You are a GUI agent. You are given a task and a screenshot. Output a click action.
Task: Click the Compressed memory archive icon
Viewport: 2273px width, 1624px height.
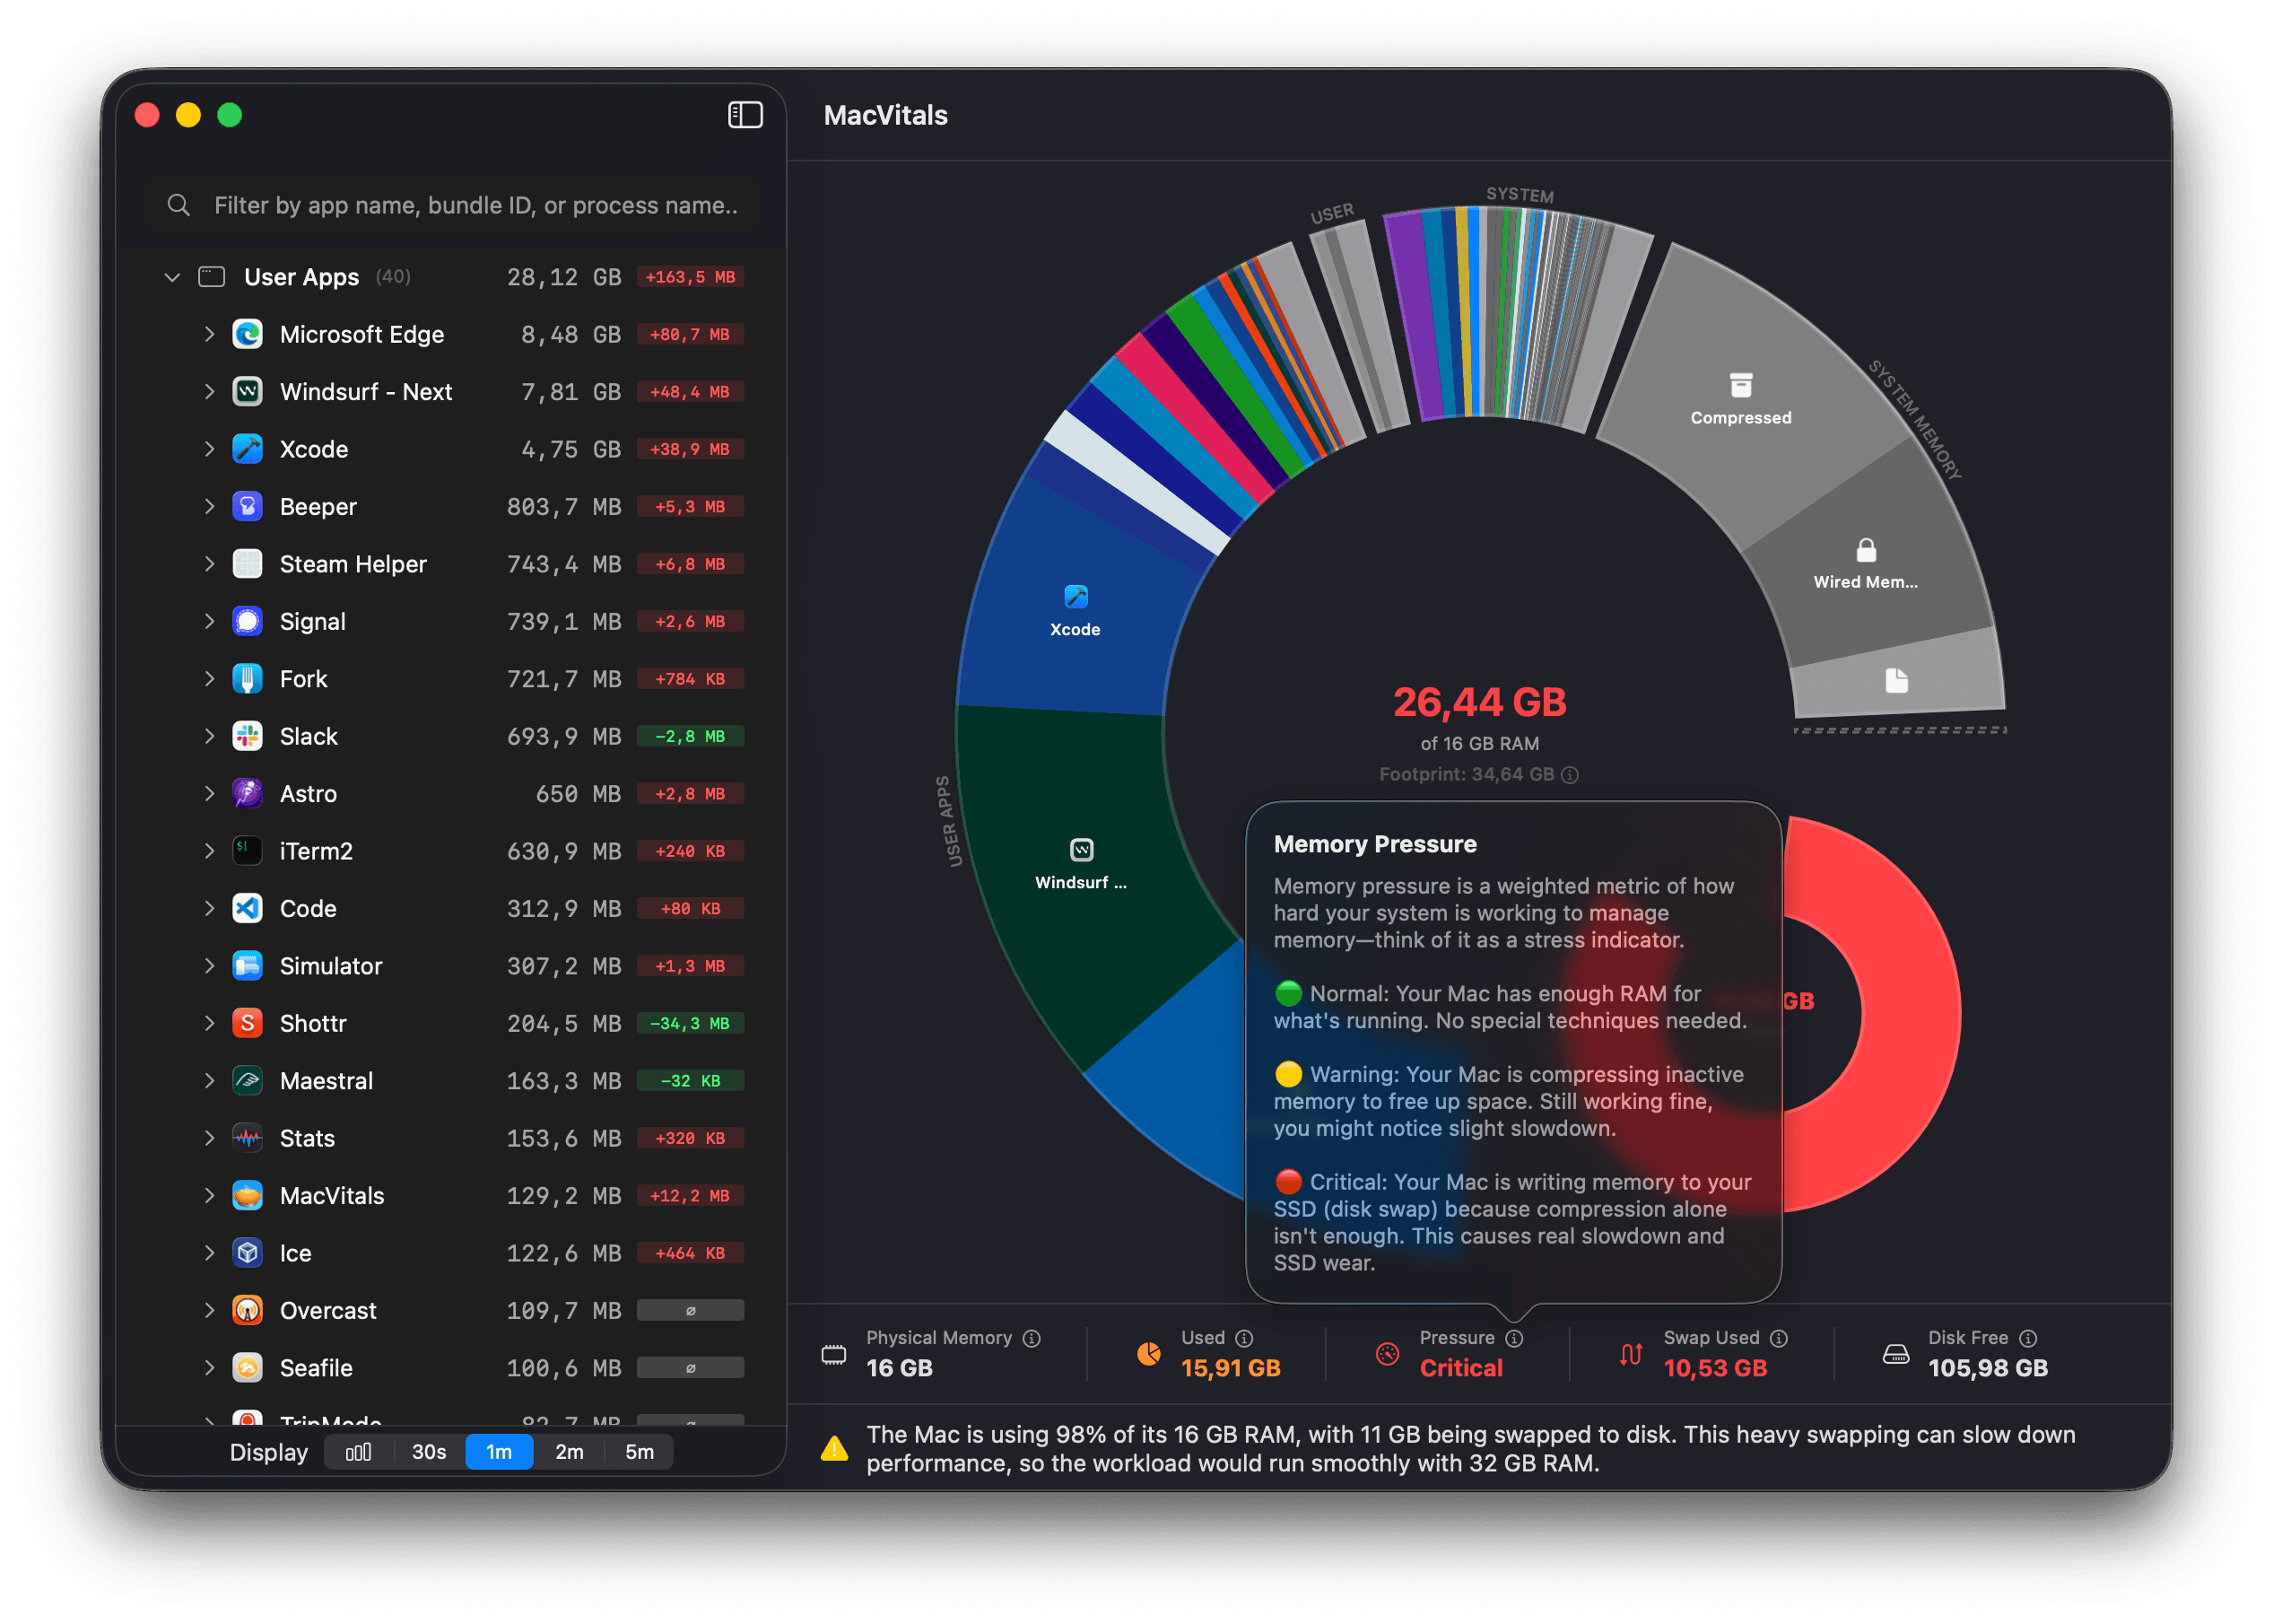tap(1740, 385)
